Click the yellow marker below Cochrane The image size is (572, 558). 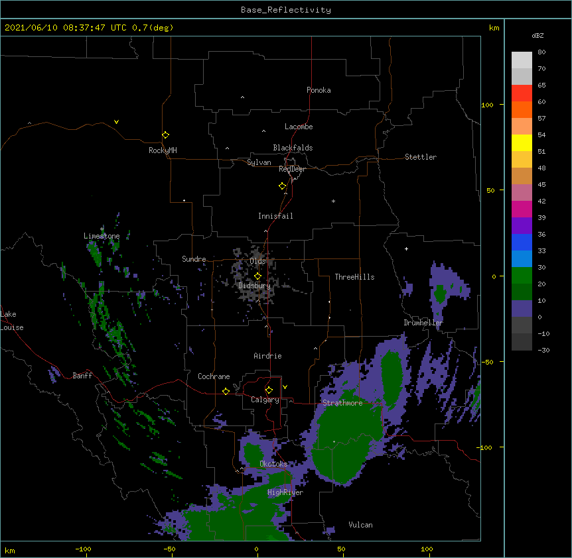(226, 391)
